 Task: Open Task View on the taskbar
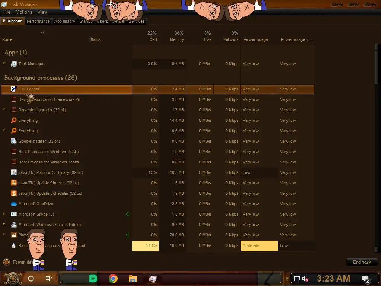point(49,279)
